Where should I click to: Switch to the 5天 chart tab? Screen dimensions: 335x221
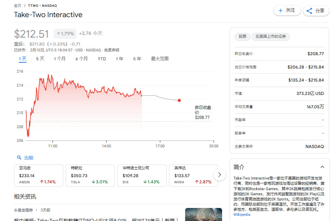(39, 59)
